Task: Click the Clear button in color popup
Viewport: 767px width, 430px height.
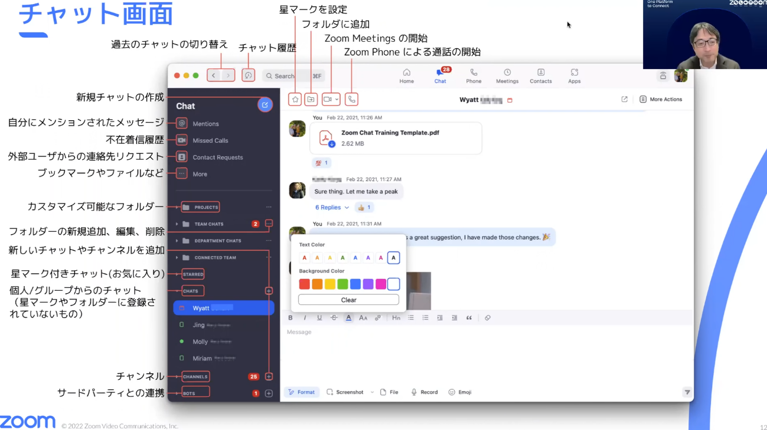Action: pyautogui.click(x=348, y=300)
